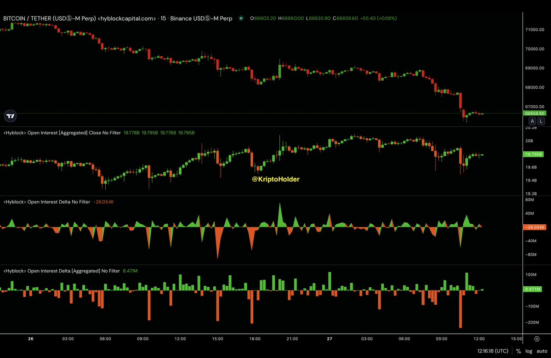Image resolution: width=551 pixels, height=358 pixels.
Task: Toggle auto scale button A
Action: pyautogui.click(x=532, y=121)
